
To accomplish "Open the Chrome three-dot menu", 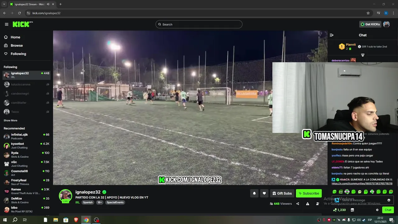I will pyautogui.click(x=393, y=13).
